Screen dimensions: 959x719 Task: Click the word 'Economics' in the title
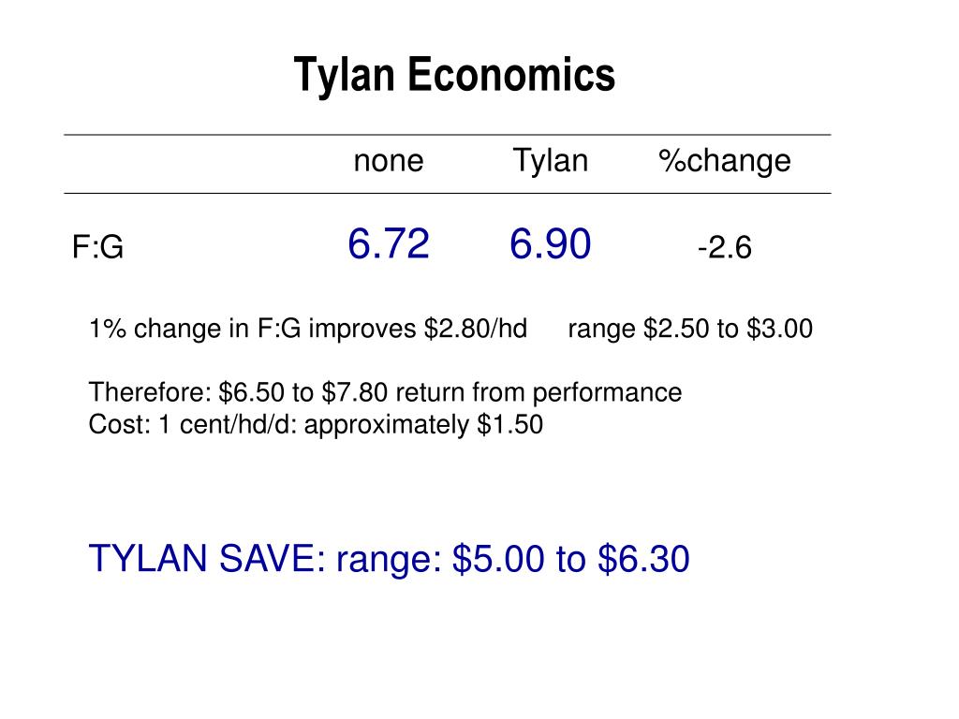pos(511,75)
